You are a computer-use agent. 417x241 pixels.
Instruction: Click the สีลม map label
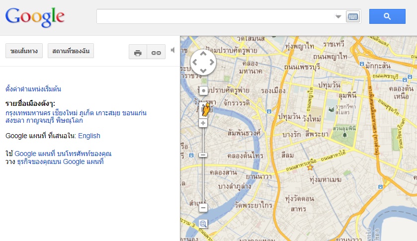point(287,155)
